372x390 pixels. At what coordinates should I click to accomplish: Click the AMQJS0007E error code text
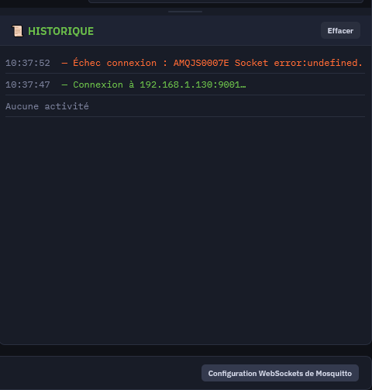click(x=201, y=63)
